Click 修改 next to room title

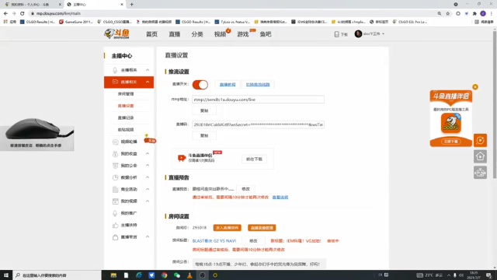coord(253,241)
